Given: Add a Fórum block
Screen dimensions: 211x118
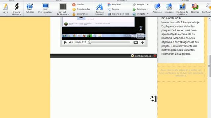Looking at the screenshot, I should [113, 9].
